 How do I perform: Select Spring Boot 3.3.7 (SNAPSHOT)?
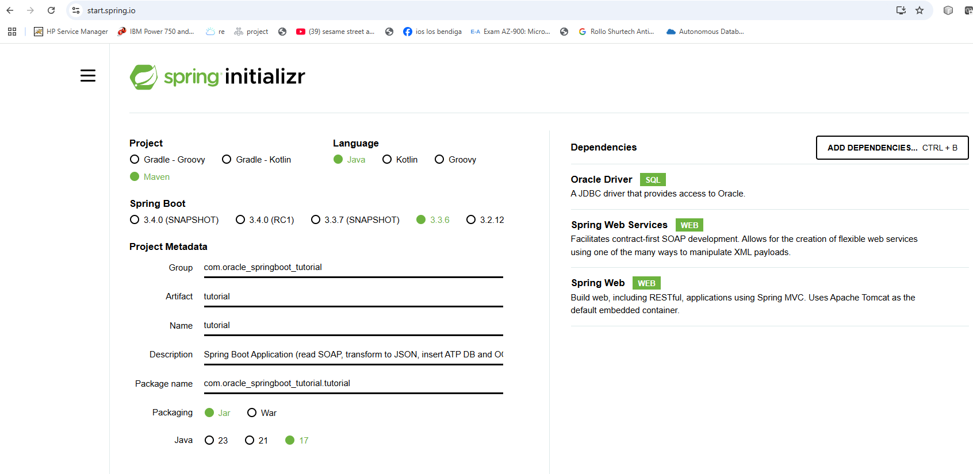355,220
